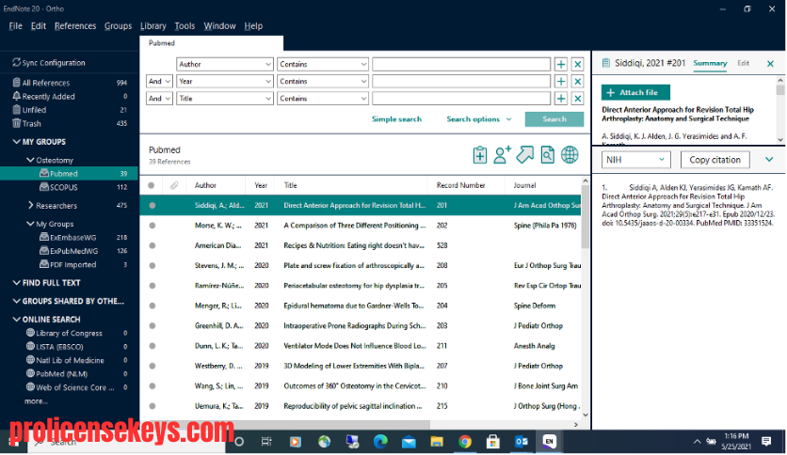The width and height of the screenshot is (787, 455).
Task: Click the online search globe icon
Action: click(570, 155)
